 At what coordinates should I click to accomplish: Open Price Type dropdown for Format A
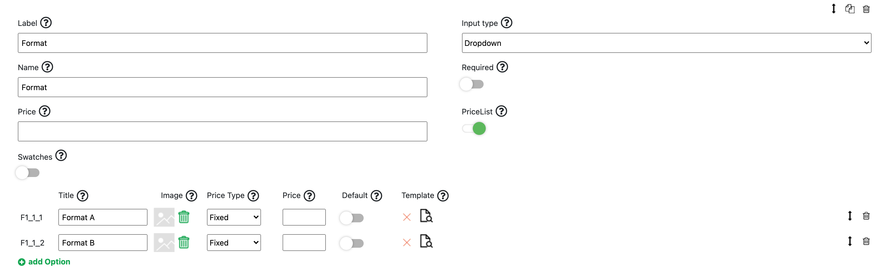(233, 217)
